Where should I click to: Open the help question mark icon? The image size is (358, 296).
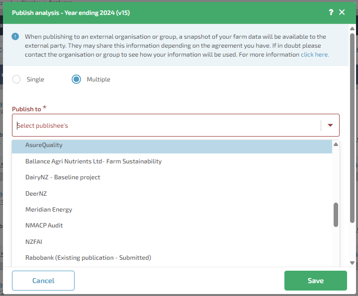click(x=331, y=12)
